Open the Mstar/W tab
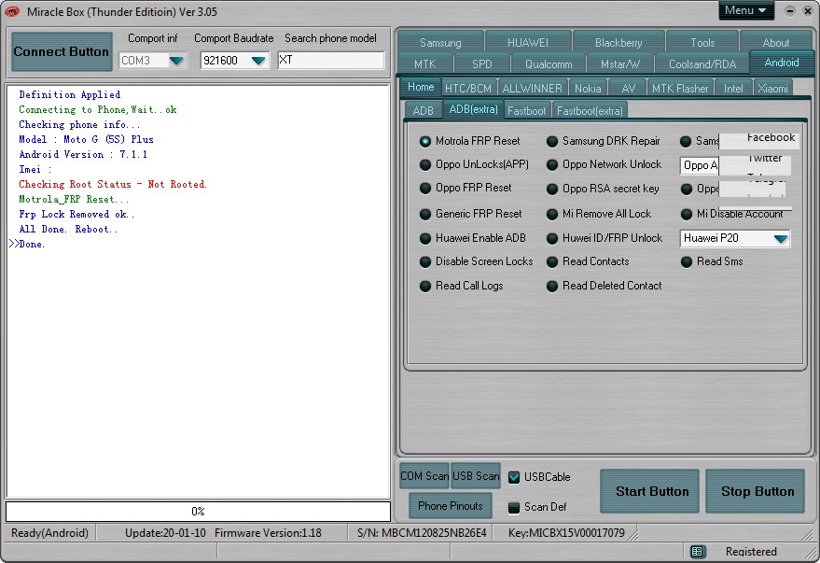820x563 pixels. [x=619, y=63]
